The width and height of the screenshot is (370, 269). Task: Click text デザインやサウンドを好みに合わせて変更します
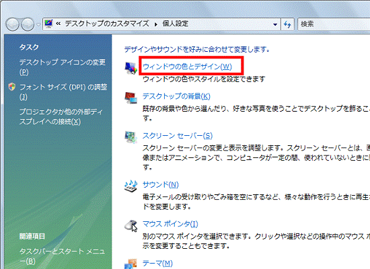coord(197,49)
